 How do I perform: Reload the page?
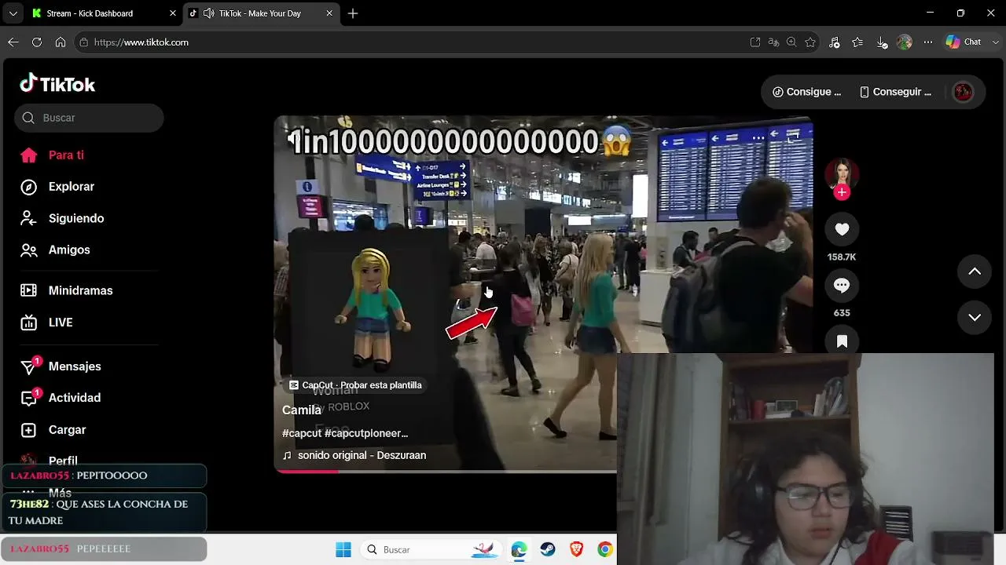point(37,42)
